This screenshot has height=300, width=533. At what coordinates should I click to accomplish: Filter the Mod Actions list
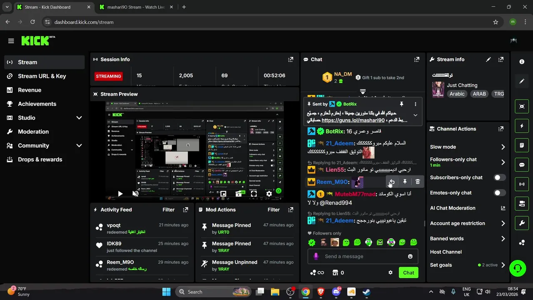coord(274,210)
